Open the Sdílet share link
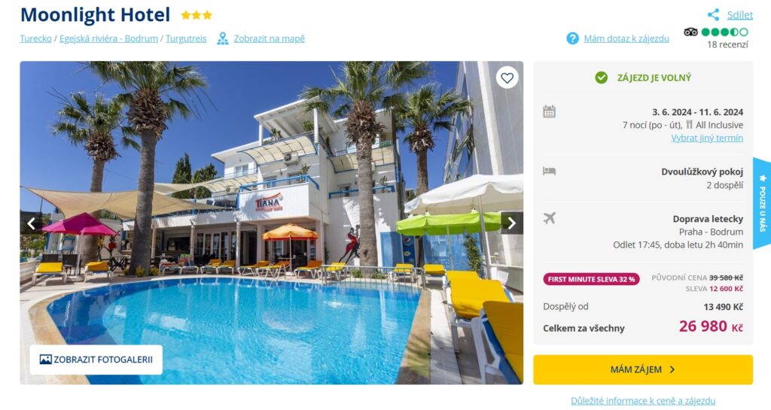This screenshot has height=410, width=771. point(740,15)
